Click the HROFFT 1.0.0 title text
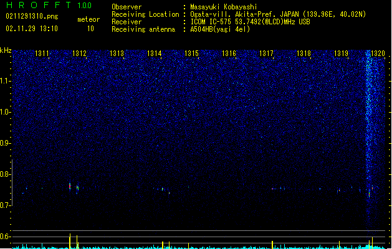The height and width of the screenshot is (249, 392). 49,5
